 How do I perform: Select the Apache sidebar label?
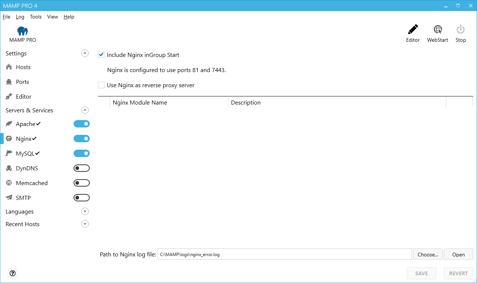(26, 124)
